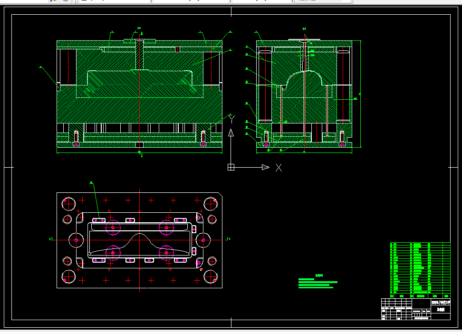Image resolution: width=462 pixels, height=332 pixels.
Task: Pick the green leader callout above the plan view
Action: (x=96, y=201)
